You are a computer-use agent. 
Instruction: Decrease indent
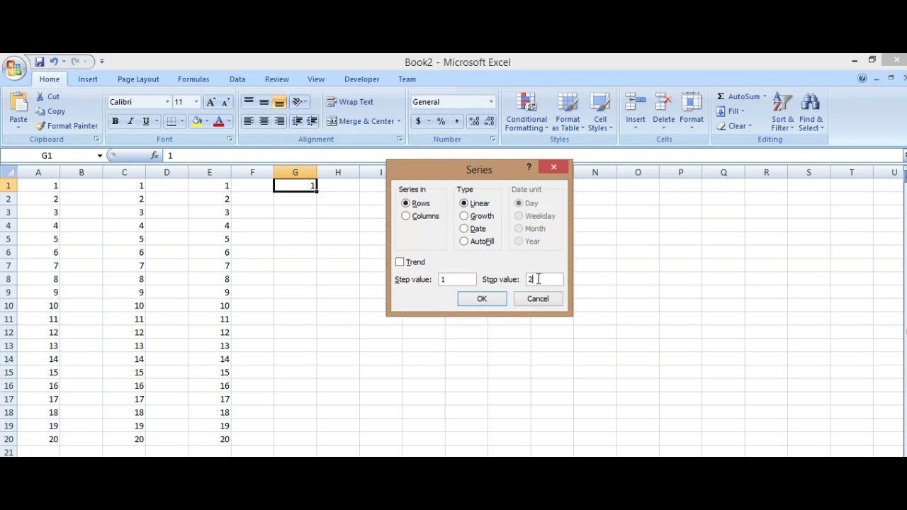297,122
